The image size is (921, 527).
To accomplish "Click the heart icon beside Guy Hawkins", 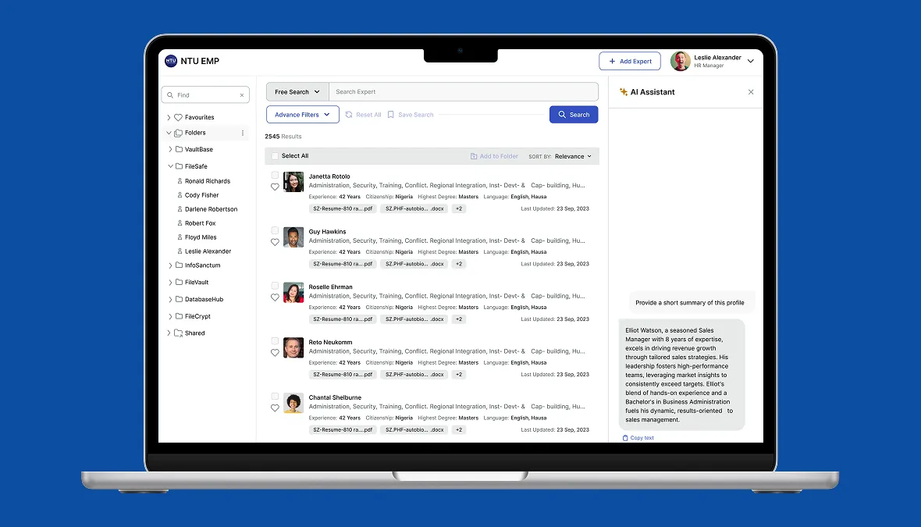I will 275,242.
